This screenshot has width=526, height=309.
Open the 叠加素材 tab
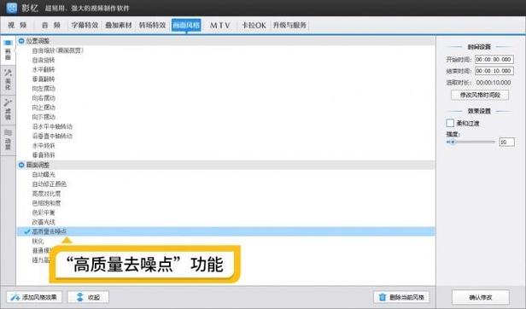(x=119, y=25)
